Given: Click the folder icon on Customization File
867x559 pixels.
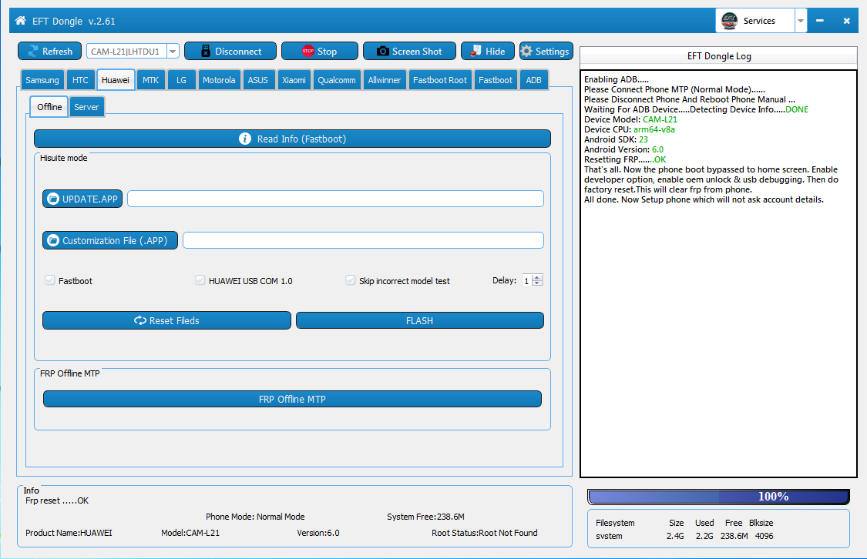Looking at the screenshot, I should (x=53, y=240).
